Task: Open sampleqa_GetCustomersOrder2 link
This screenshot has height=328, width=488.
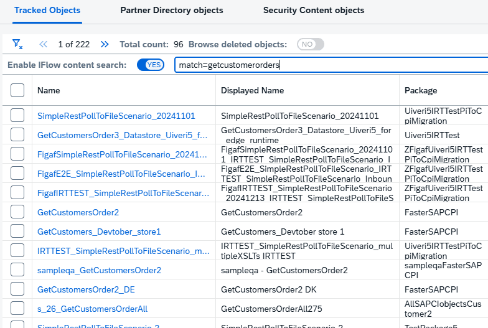Action: coord(100,270)
